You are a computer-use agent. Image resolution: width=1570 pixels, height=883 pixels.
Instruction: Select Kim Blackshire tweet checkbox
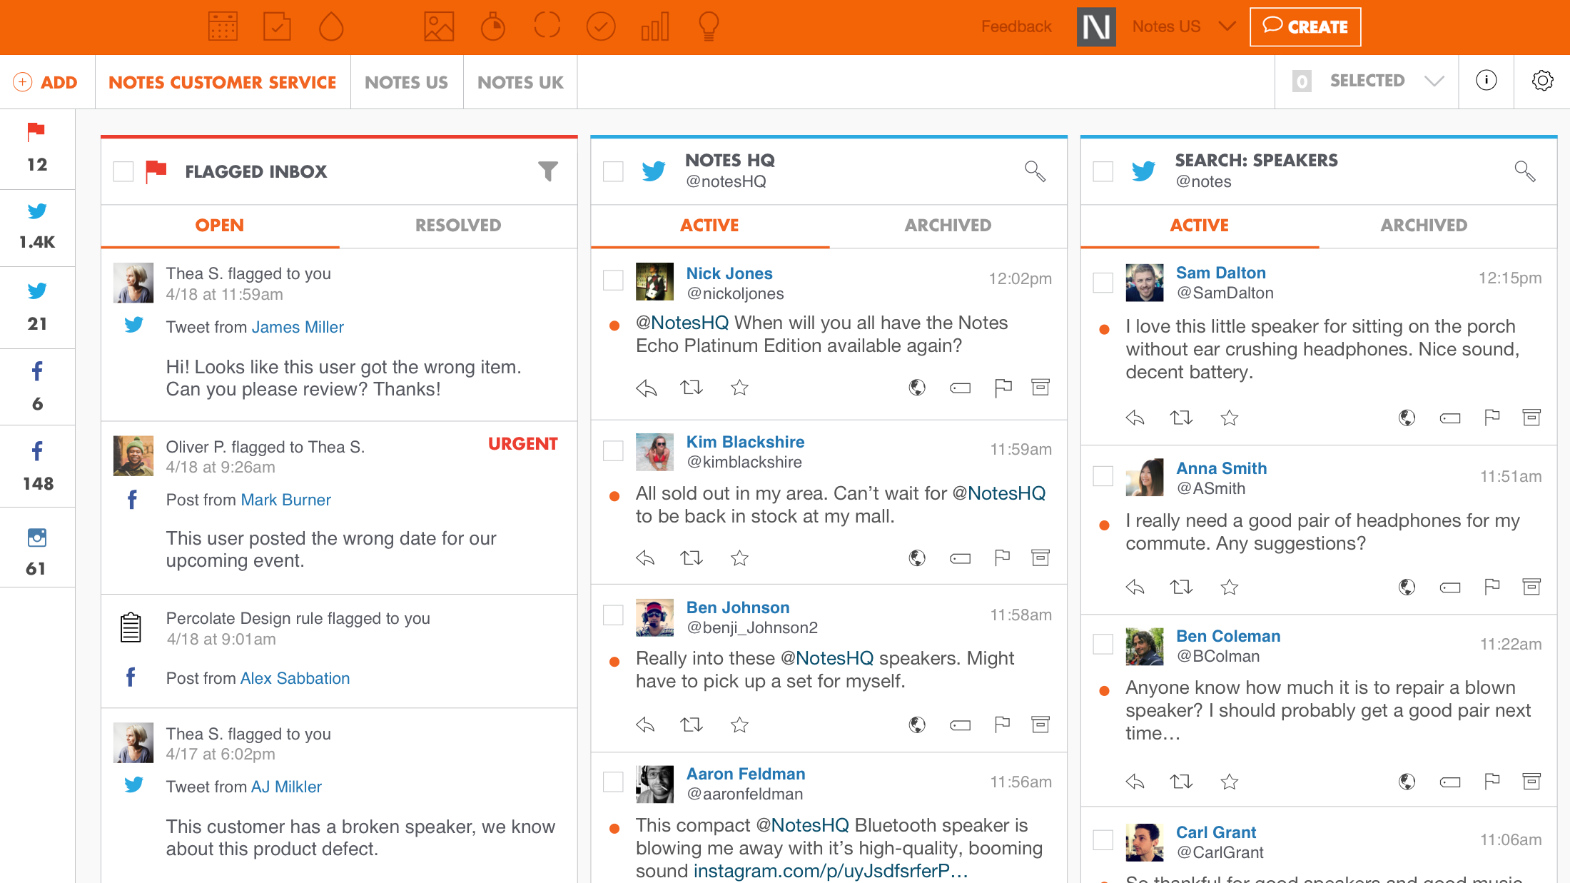pos(613,450)
